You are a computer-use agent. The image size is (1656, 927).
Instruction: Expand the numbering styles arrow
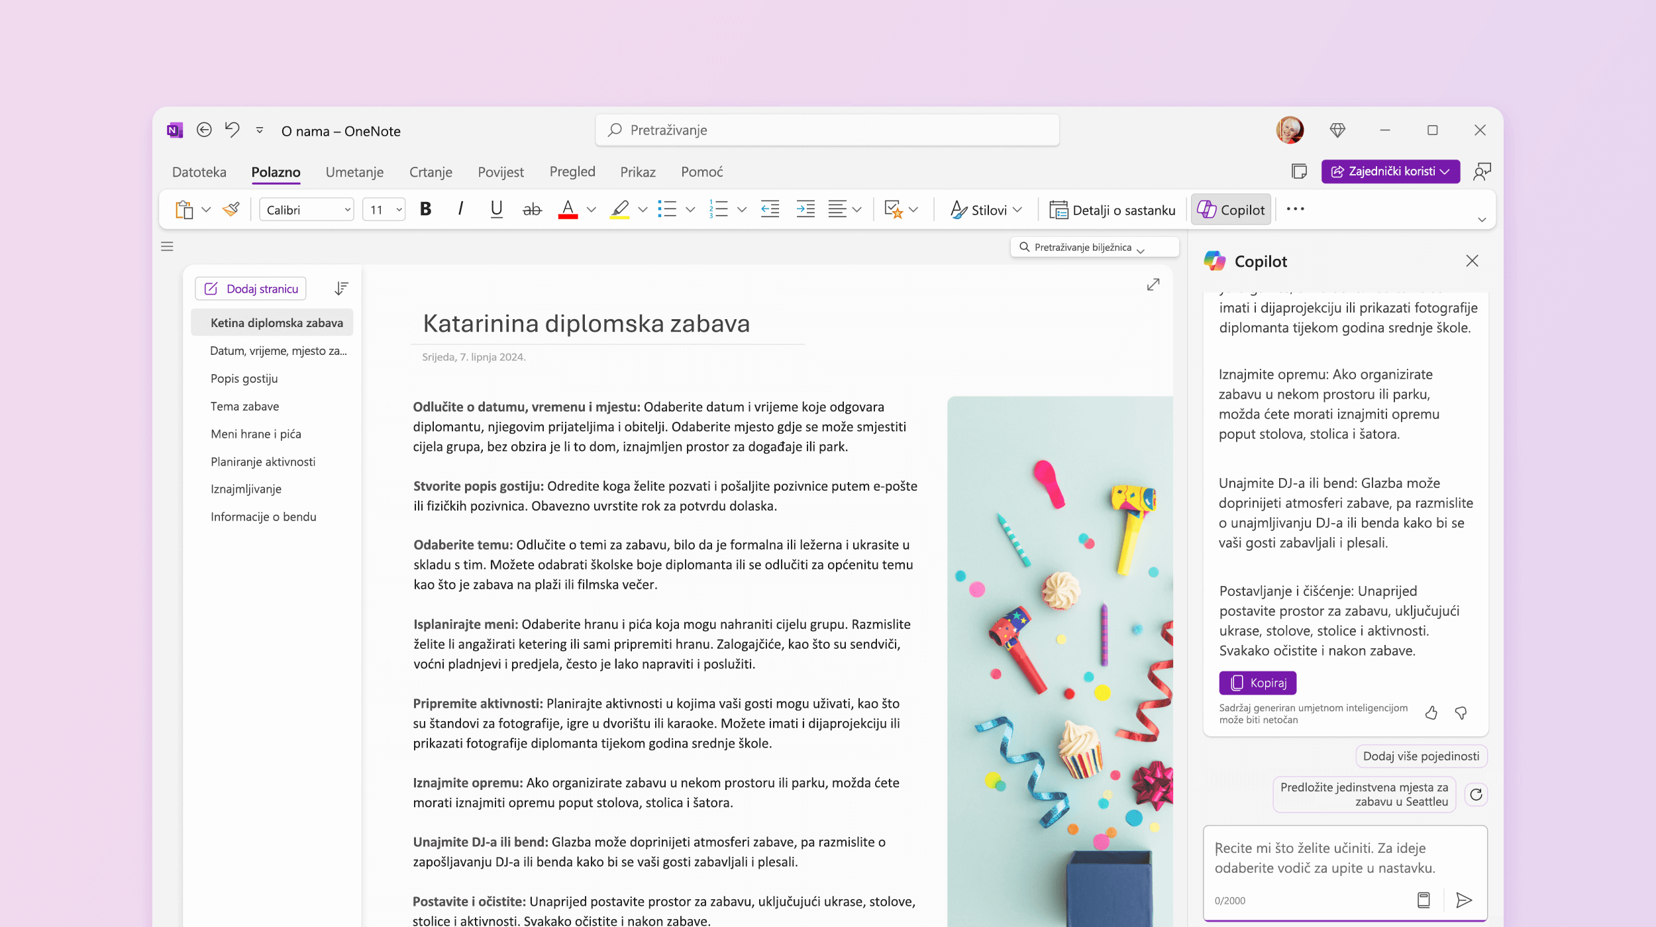coord(742,210)
